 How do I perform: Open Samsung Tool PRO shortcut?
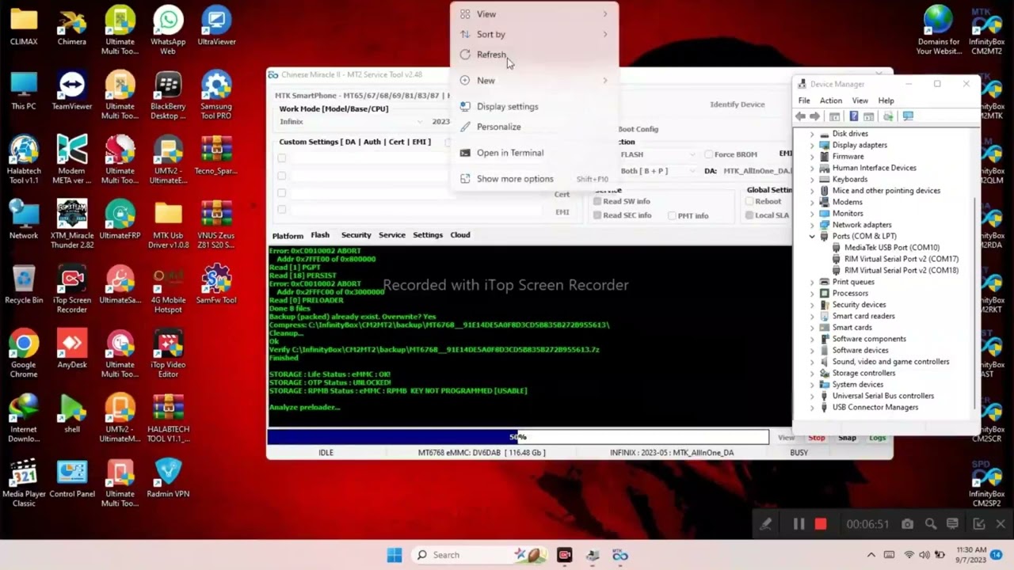coord(216,96)
